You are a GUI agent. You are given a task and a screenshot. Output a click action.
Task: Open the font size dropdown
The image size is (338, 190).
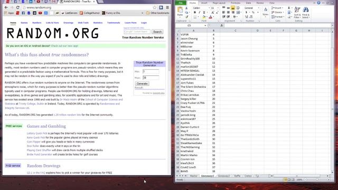click(x=218, y=8)
